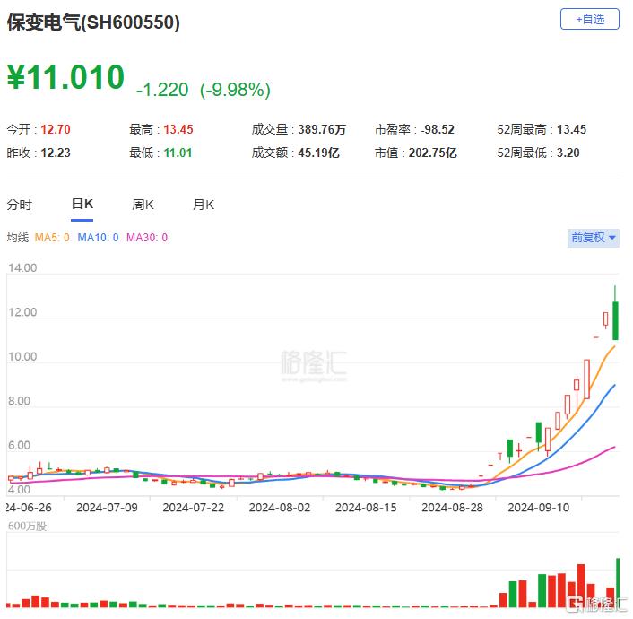
Task: Click the 市盈率 value -98.52
Action: click(x=438, y=129)
